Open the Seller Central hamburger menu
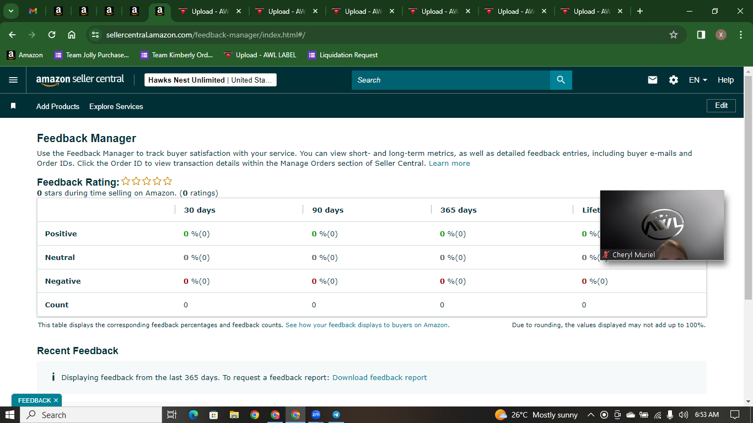 point(13,80)
